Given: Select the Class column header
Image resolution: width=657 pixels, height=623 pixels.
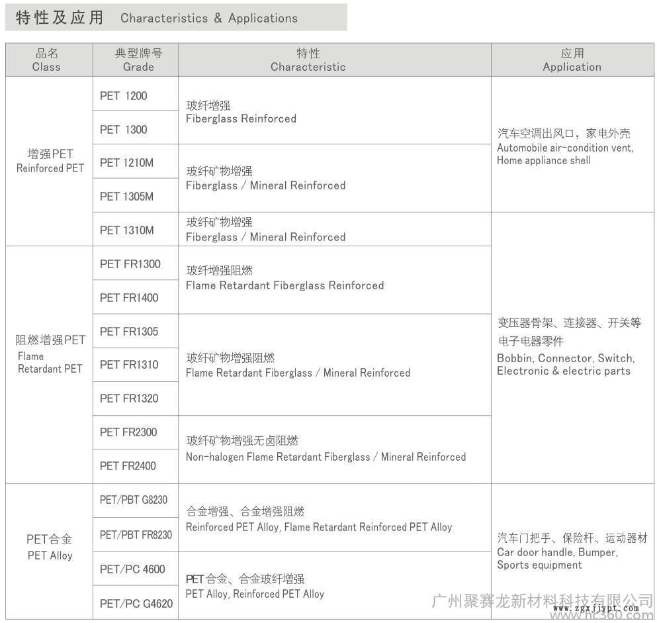Looking at the screenshot, I should coord(46,60).
